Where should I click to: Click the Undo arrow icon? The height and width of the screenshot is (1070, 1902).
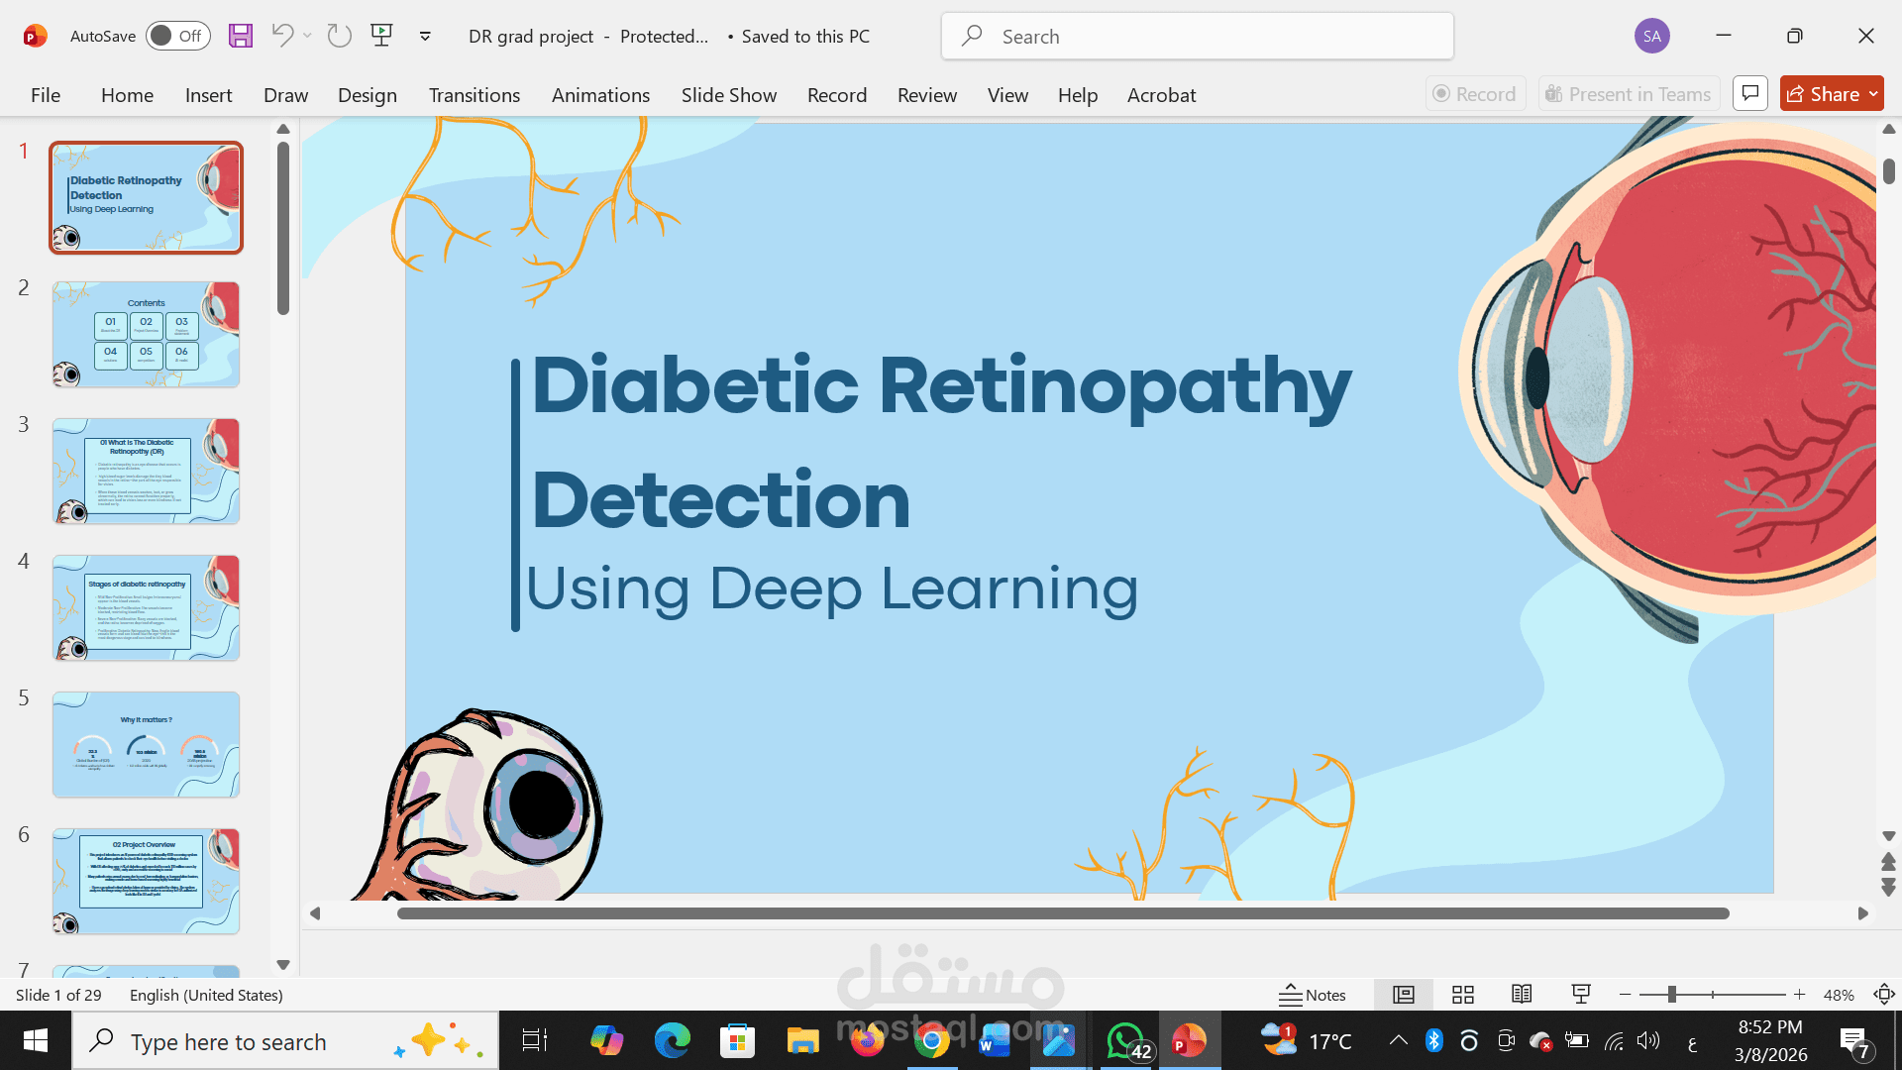coord(282,36)
